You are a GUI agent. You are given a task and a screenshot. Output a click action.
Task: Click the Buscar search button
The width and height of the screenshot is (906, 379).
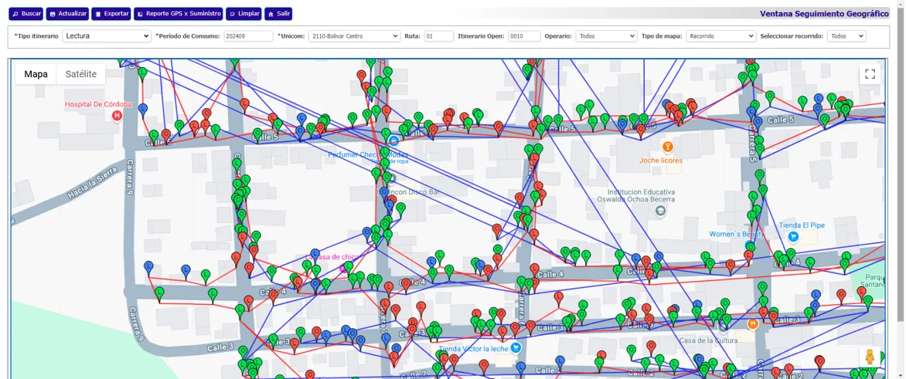tap(26, 14)
